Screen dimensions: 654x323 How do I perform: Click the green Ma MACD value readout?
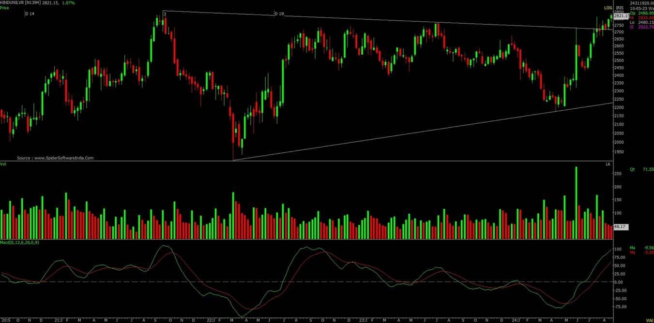641,247
